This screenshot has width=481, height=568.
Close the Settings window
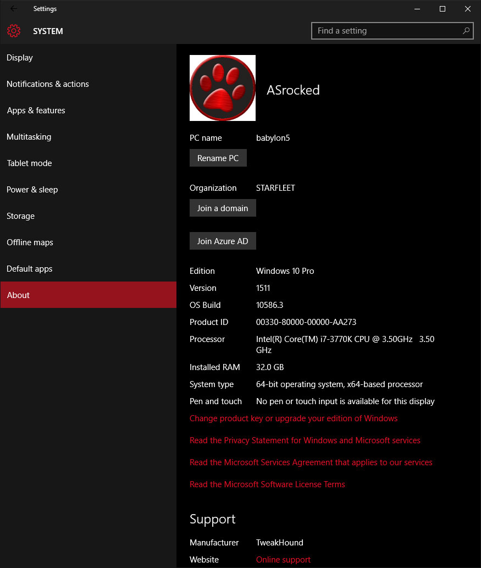point(468,9)
